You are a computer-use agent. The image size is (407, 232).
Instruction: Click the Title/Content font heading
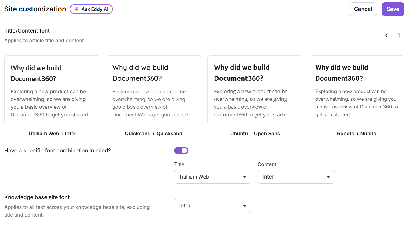[27, 31]
